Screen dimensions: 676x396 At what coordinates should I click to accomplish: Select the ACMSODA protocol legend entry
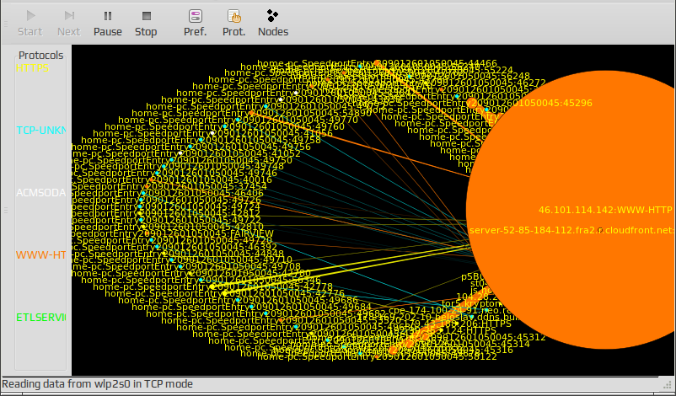point(41,193)
